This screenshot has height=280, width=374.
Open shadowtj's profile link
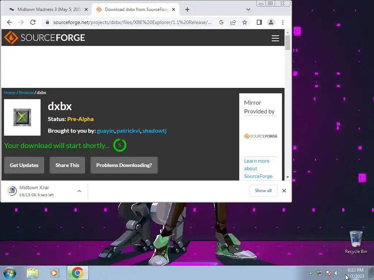[154, 131]
